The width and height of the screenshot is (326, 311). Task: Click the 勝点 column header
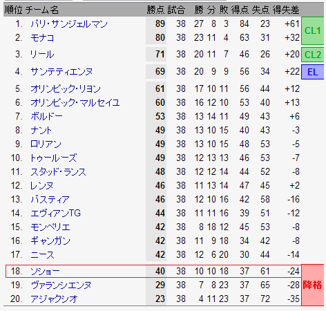[155, 10]
